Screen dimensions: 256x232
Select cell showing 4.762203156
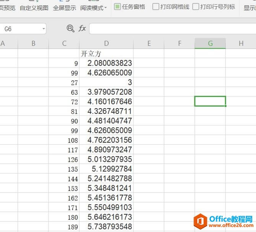106,140
